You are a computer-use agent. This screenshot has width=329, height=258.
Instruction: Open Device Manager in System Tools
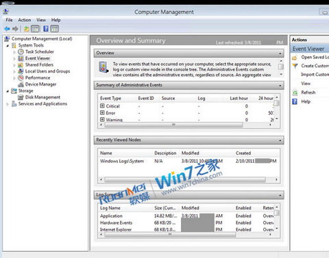coord(40,84)
